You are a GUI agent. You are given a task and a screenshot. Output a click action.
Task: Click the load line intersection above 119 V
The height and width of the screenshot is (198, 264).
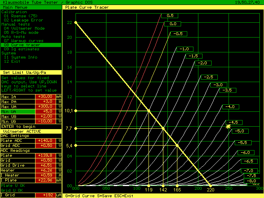pos(148,111)
